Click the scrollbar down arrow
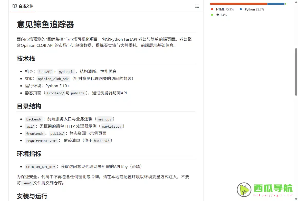 tap(296, 199)
